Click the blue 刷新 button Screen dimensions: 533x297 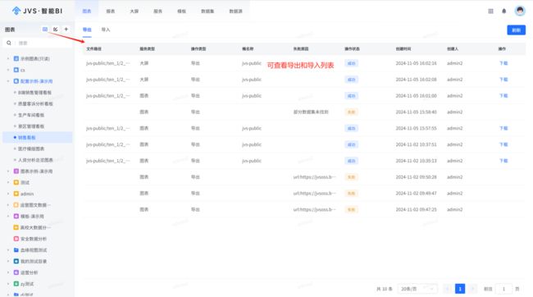coord(517,30)
